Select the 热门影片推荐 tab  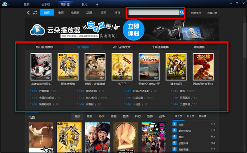44,47
